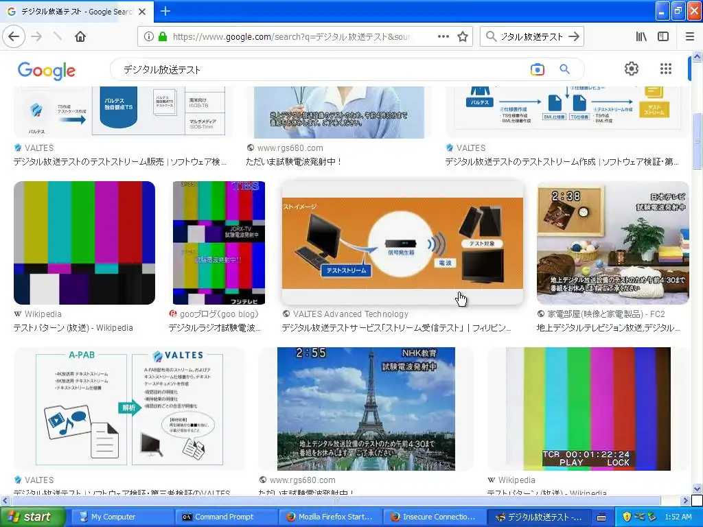The width and height of the screenshot is (703, 527).
Task: Open TBS color bars goo blog thumbnail
Action: (219, 243)
